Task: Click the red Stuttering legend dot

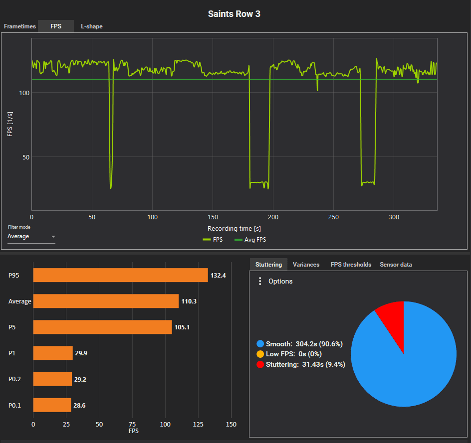Action: point(260,364)
